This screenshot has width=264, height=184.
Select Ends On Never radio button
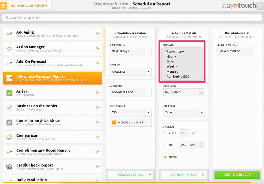pyautogui.click(x=165, y=157)
